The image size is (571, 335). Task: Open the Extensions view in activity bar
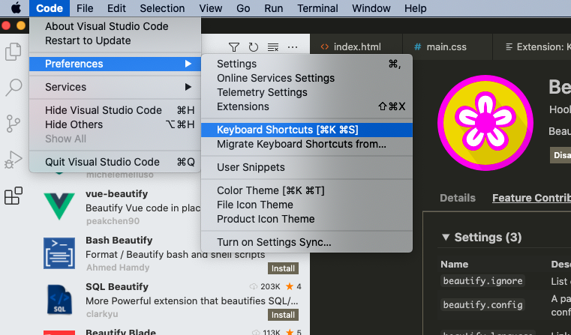coord(14,196)
